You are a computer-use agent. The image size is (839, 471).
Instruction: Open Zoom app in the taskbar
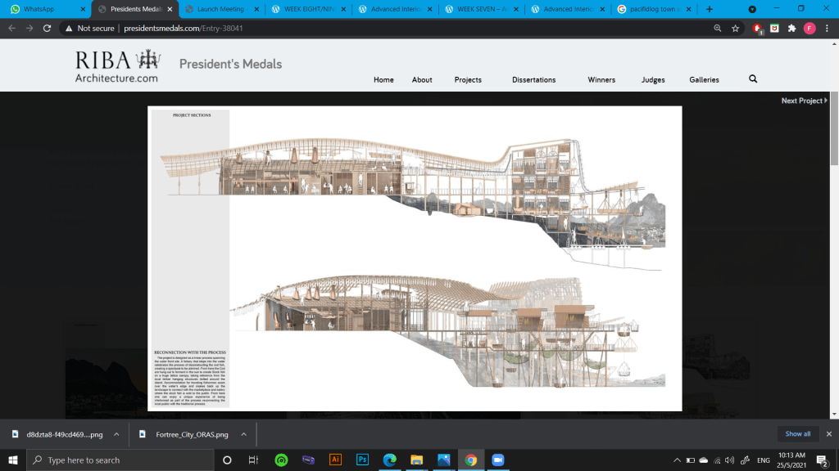click(x=497, y=460)
